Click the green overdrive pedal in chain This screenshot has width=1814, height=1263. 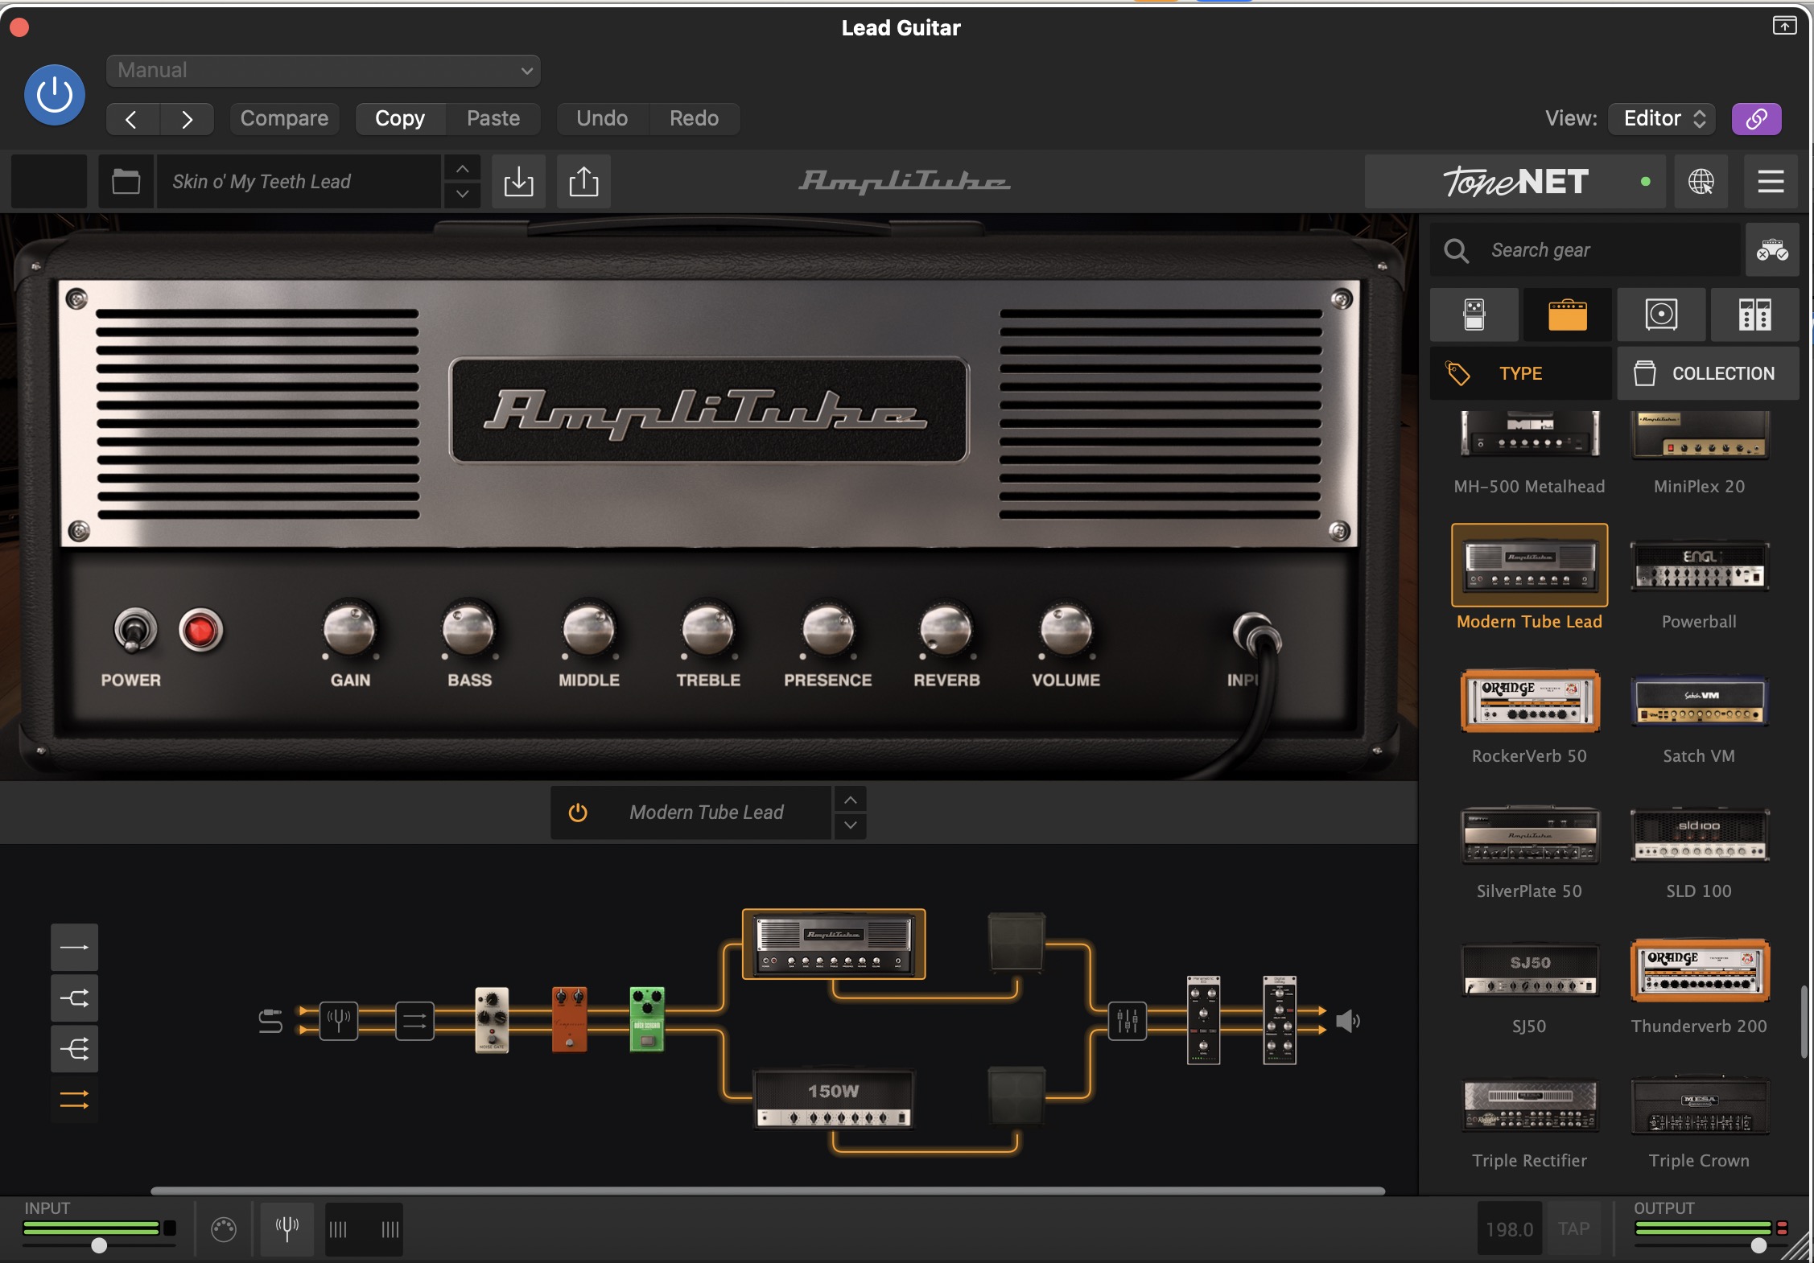646,1020
